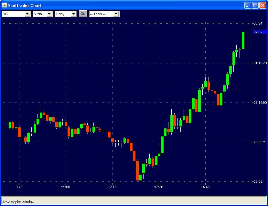This screenshot has width=268, height=206.
Task: Select the 14:45 time axis label
Action: pyautogui.click(x=205, y=187)
